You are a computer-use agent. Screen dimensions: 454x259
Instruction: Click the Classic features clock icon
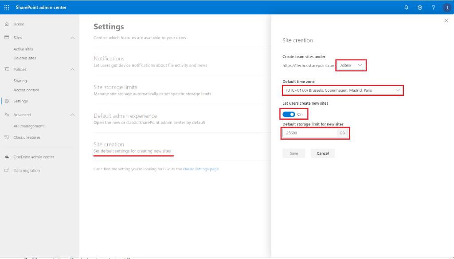point(7,137)
